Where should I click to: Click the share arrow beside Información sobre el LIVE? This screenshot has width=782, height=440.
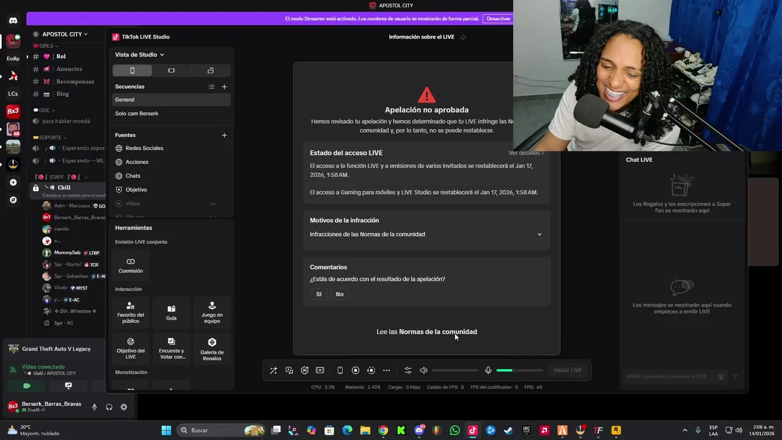click(x=463, y=37)
